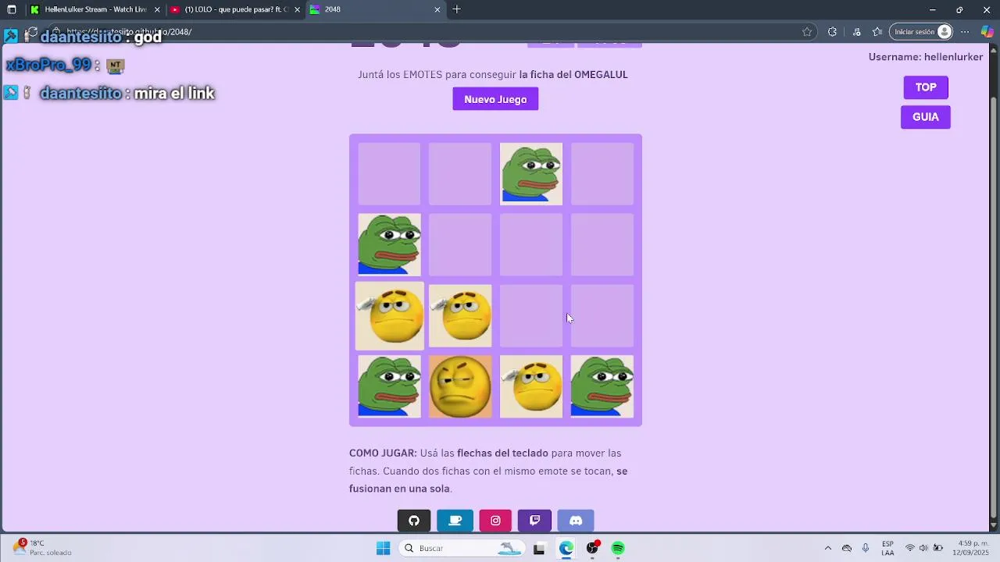Select the Pepe tile in the top row

tap(531, 174)
